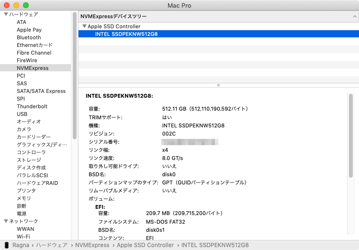Click the TRIMサポート value はい
Viewport: 359px width, 250px height.
pyautogui.click(x=167, y=117)
